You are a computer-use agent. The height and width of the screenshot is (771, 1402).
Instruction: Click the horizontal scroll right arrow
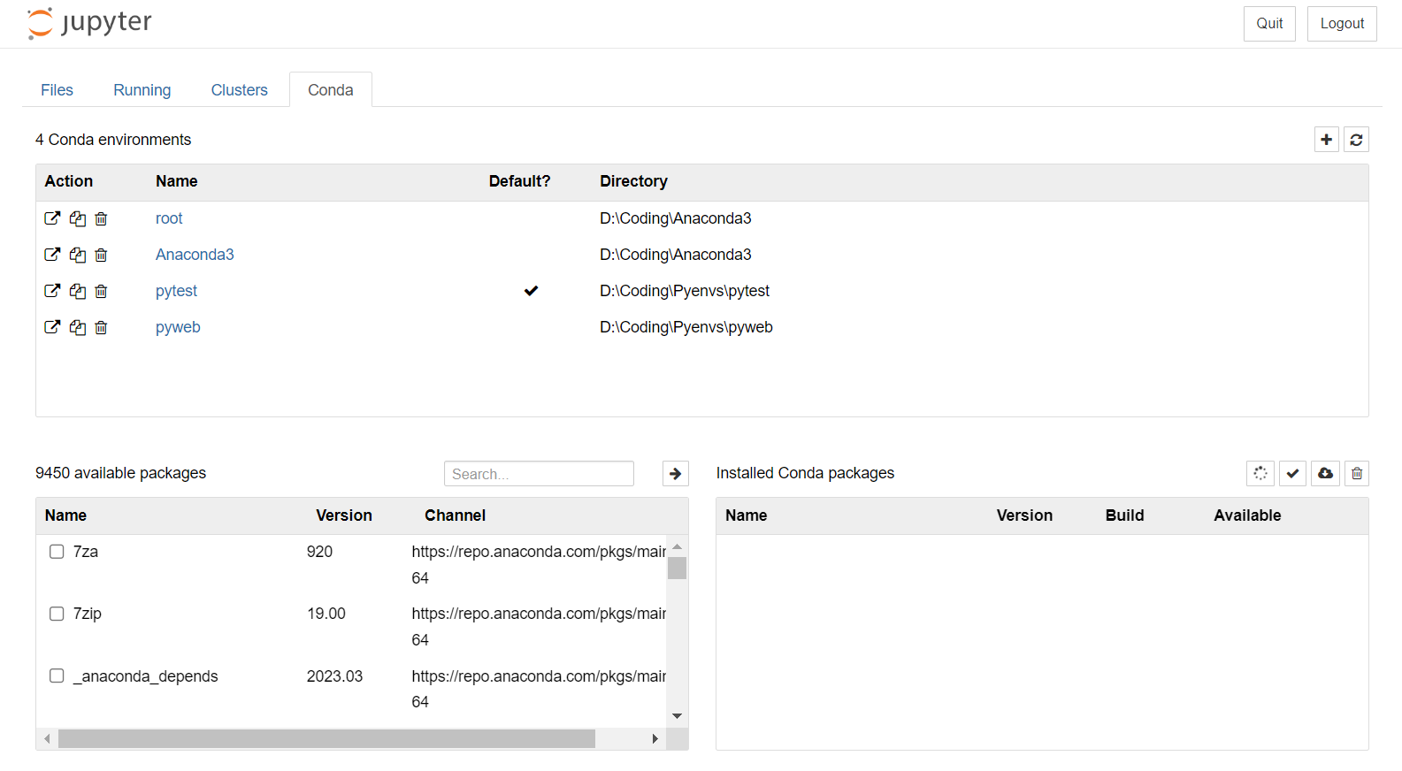655,739
